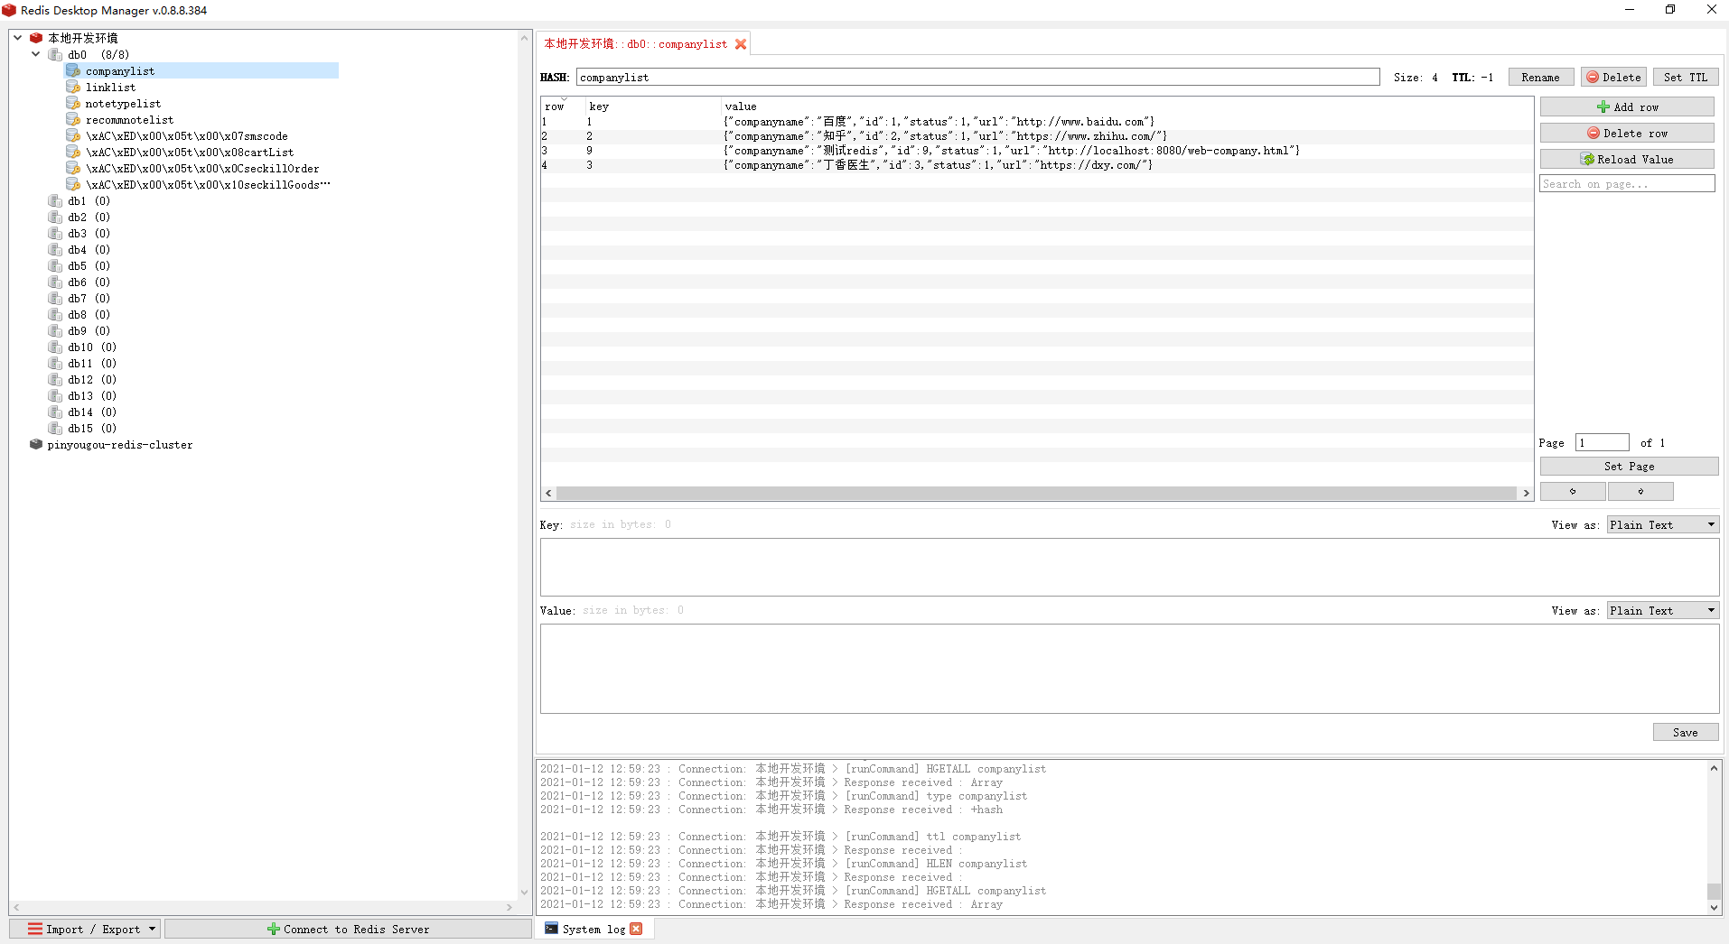Click the Rename button
The width and height of the screenshot is (1729, 944).
click(x=1540, y=77)
